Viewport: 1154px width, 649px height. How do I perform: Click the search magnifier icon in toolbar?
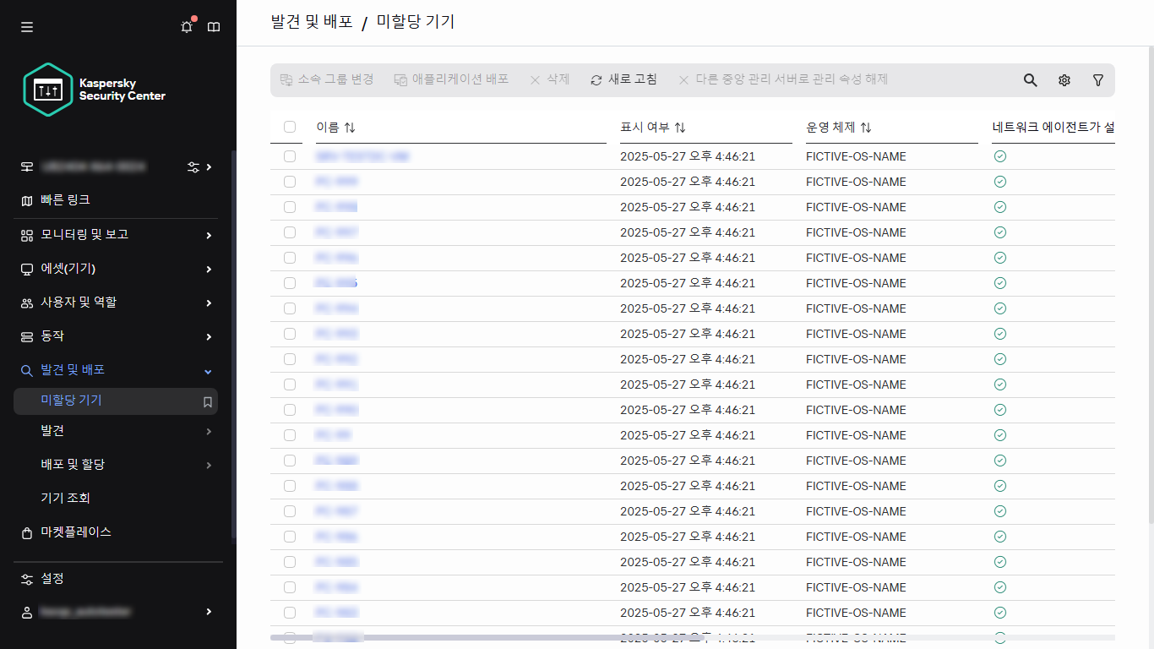[x=1030, y=80]
